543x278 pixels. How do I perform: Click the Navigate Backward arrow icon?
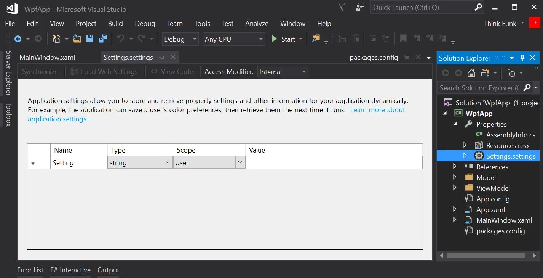pyautogui.click(x=18, y=39)
